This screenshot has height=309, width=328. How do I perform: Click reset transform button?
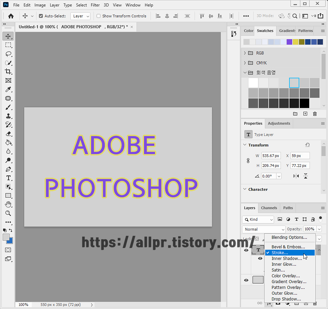(307, 145)
